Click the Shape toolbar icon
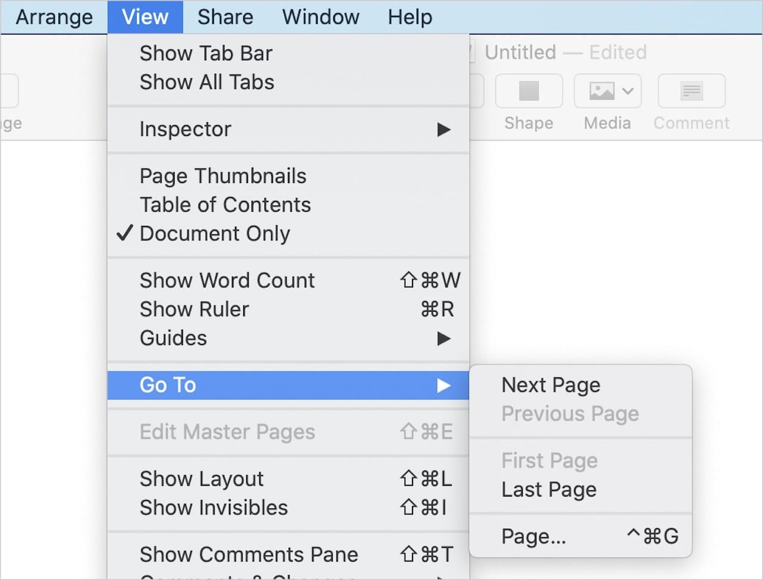Screen dimensions: 763x580 (x=529, y=91)
